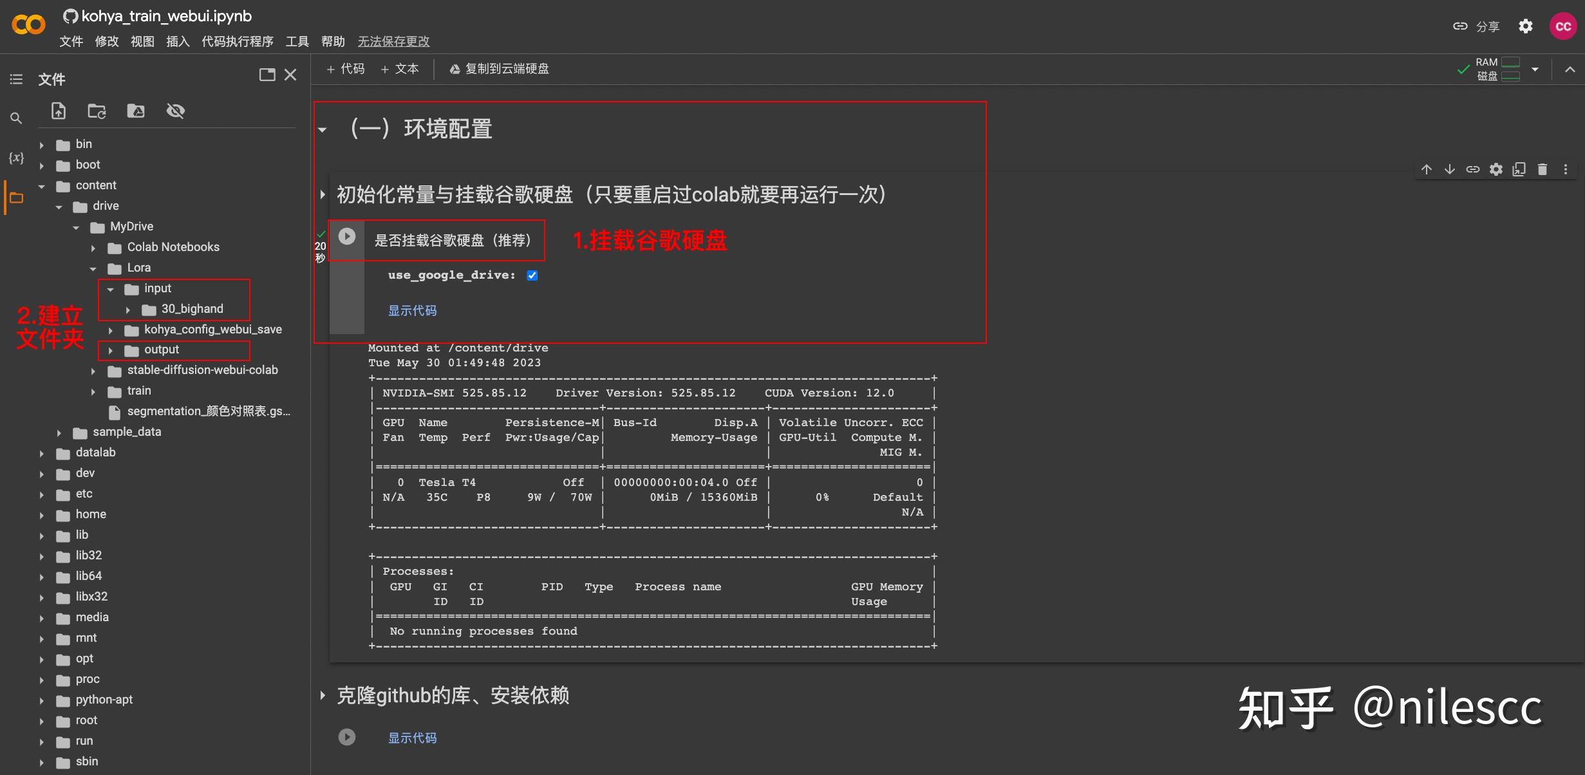Screen dimensions: 1585x775
Task: Open the cell settings gear
Action: click(x=1496, y=169)
